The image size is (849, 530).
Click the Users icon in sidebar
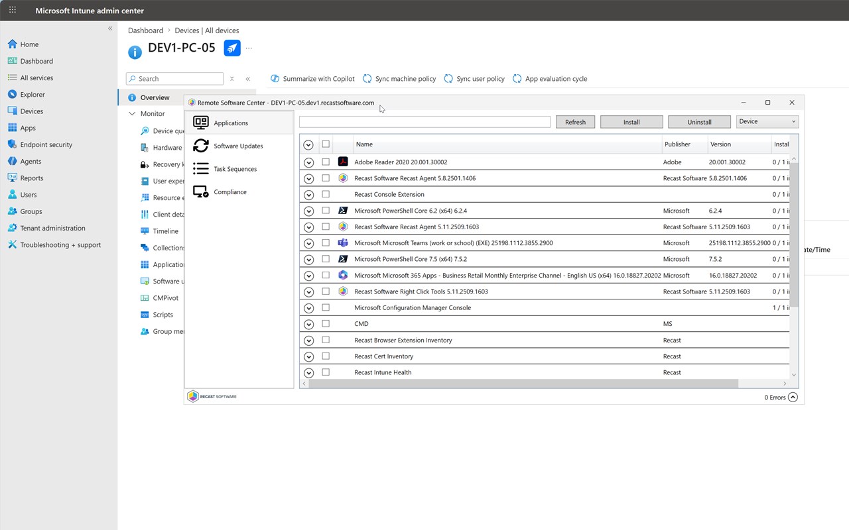coord(12,195)
